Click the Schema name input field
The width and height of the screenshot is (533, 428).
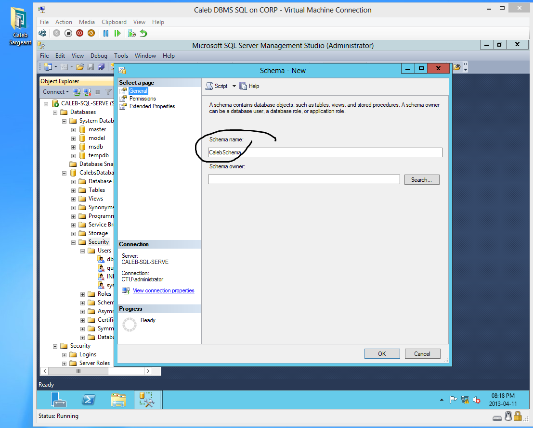tap(325, 152)
